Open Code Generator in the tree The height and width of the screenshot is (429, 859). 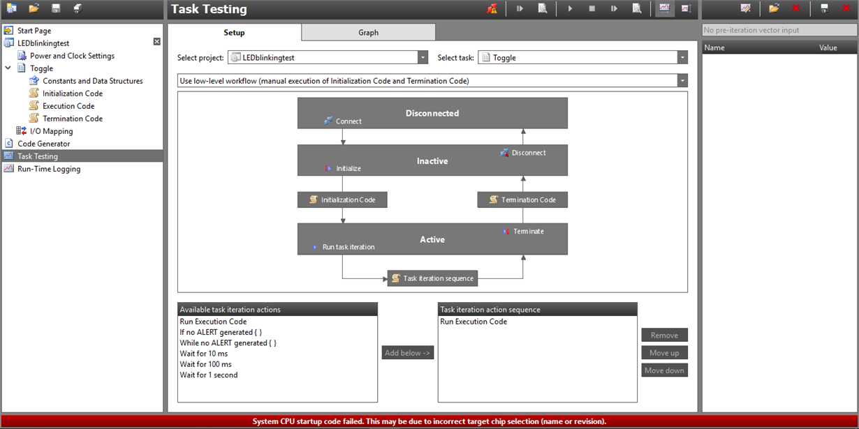point(43,144)
